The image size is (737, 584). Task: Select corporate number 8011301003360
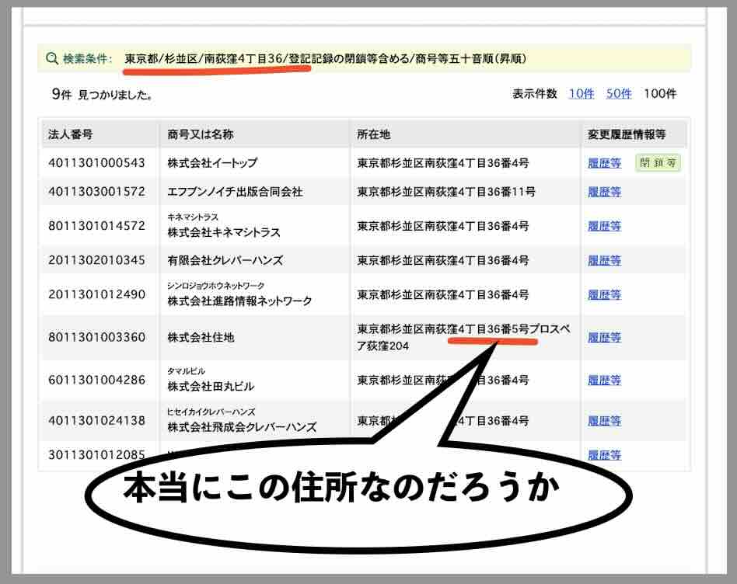(x=96, y=337)
